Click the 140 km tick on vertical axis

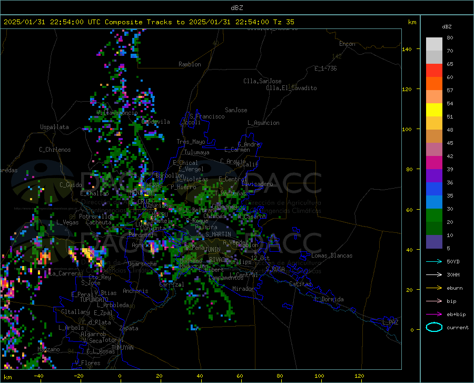click(x=407, y=49)
